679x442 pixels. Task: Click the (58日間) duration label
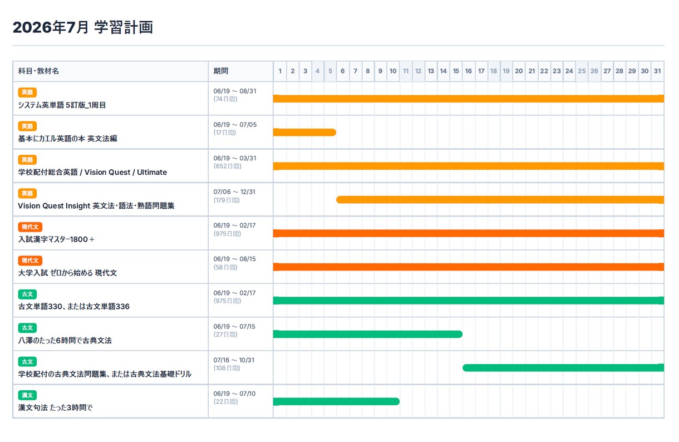pos(225,267)
